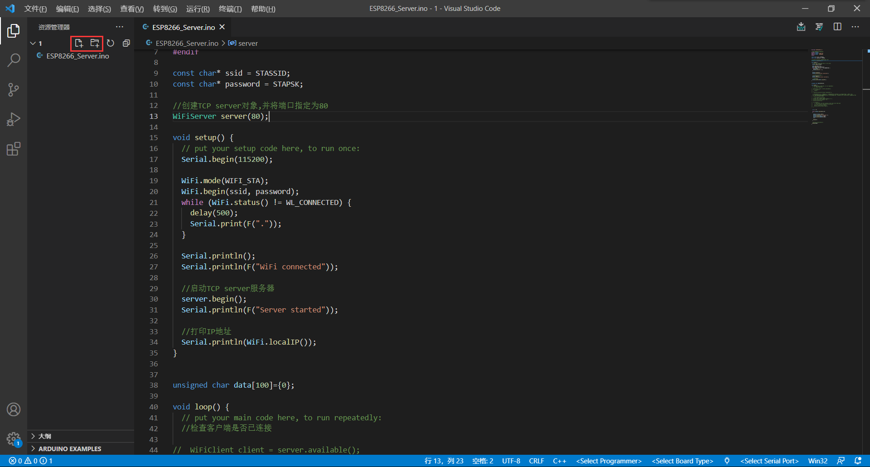Open the Extensions view
The image size is (870, 467).
(x=14, y=149)
